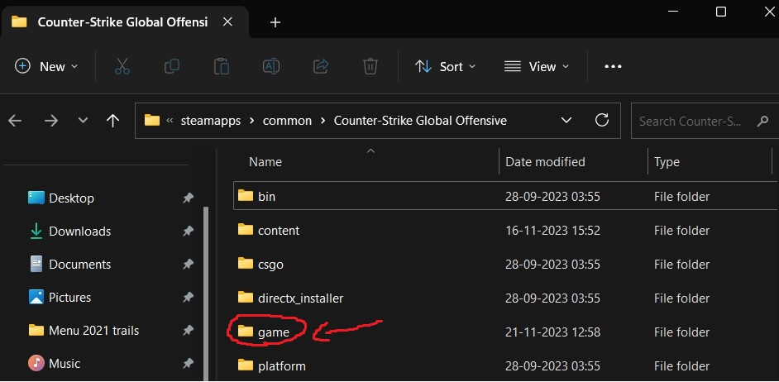The width and height of the screenshot is (779, 382).
Task: Click the Share icon in toolbar
Action: coord(321,66)
